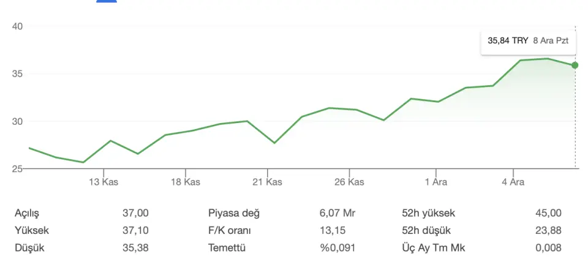The image size is (588, 273).
Task: Select the 18 Kas axis date
Action: 185,182
